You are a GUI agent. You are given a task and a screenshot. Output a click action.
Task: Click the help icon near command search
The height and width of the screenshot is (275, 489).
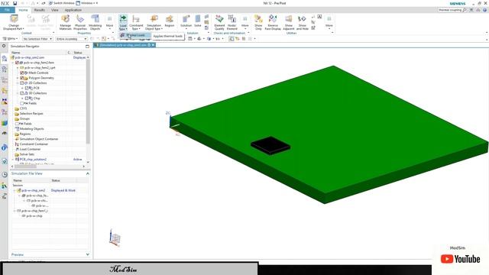pyautogui.click(x=485, y=10)
